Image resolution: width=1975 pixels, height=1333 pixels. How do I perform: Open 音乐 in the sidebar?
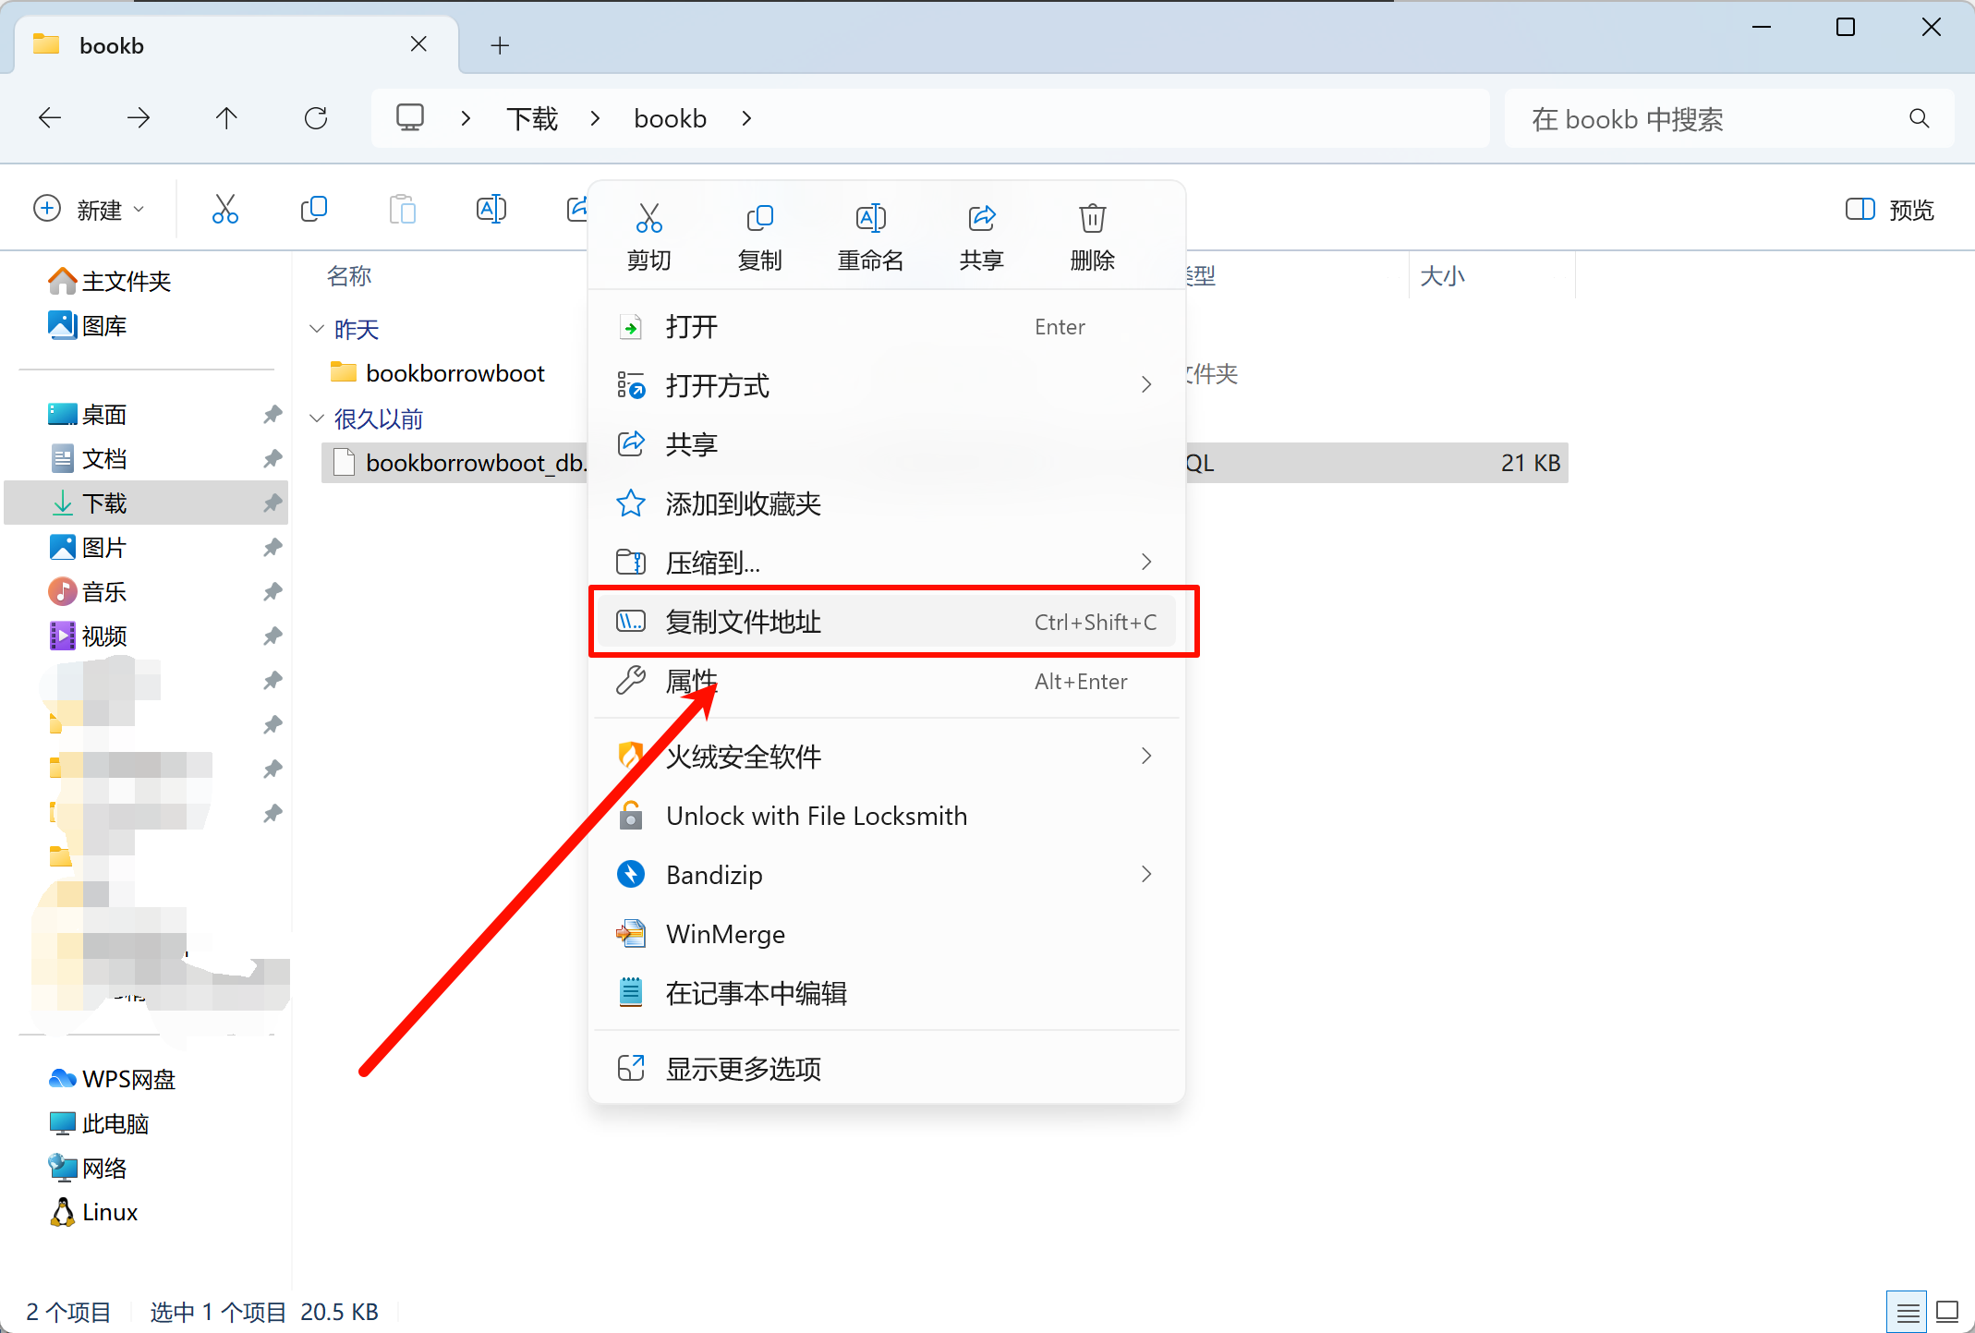(x=89, y=592)
